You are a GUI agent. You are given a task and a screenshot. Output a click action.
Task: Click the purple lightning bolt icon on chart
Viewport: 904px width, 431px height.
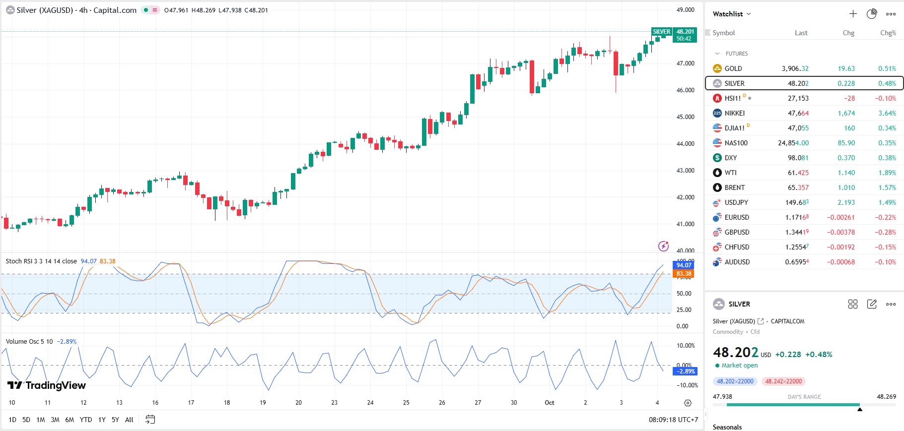coord(663,246)
